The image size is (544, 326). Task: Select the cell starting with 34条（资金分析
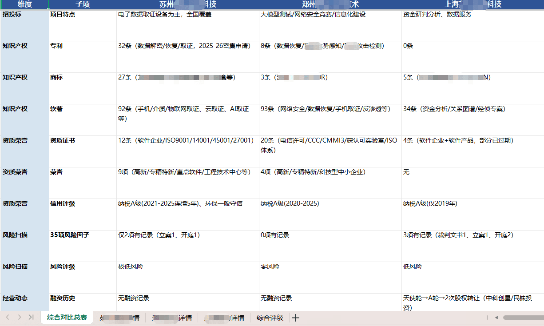[x=473, y=120]
